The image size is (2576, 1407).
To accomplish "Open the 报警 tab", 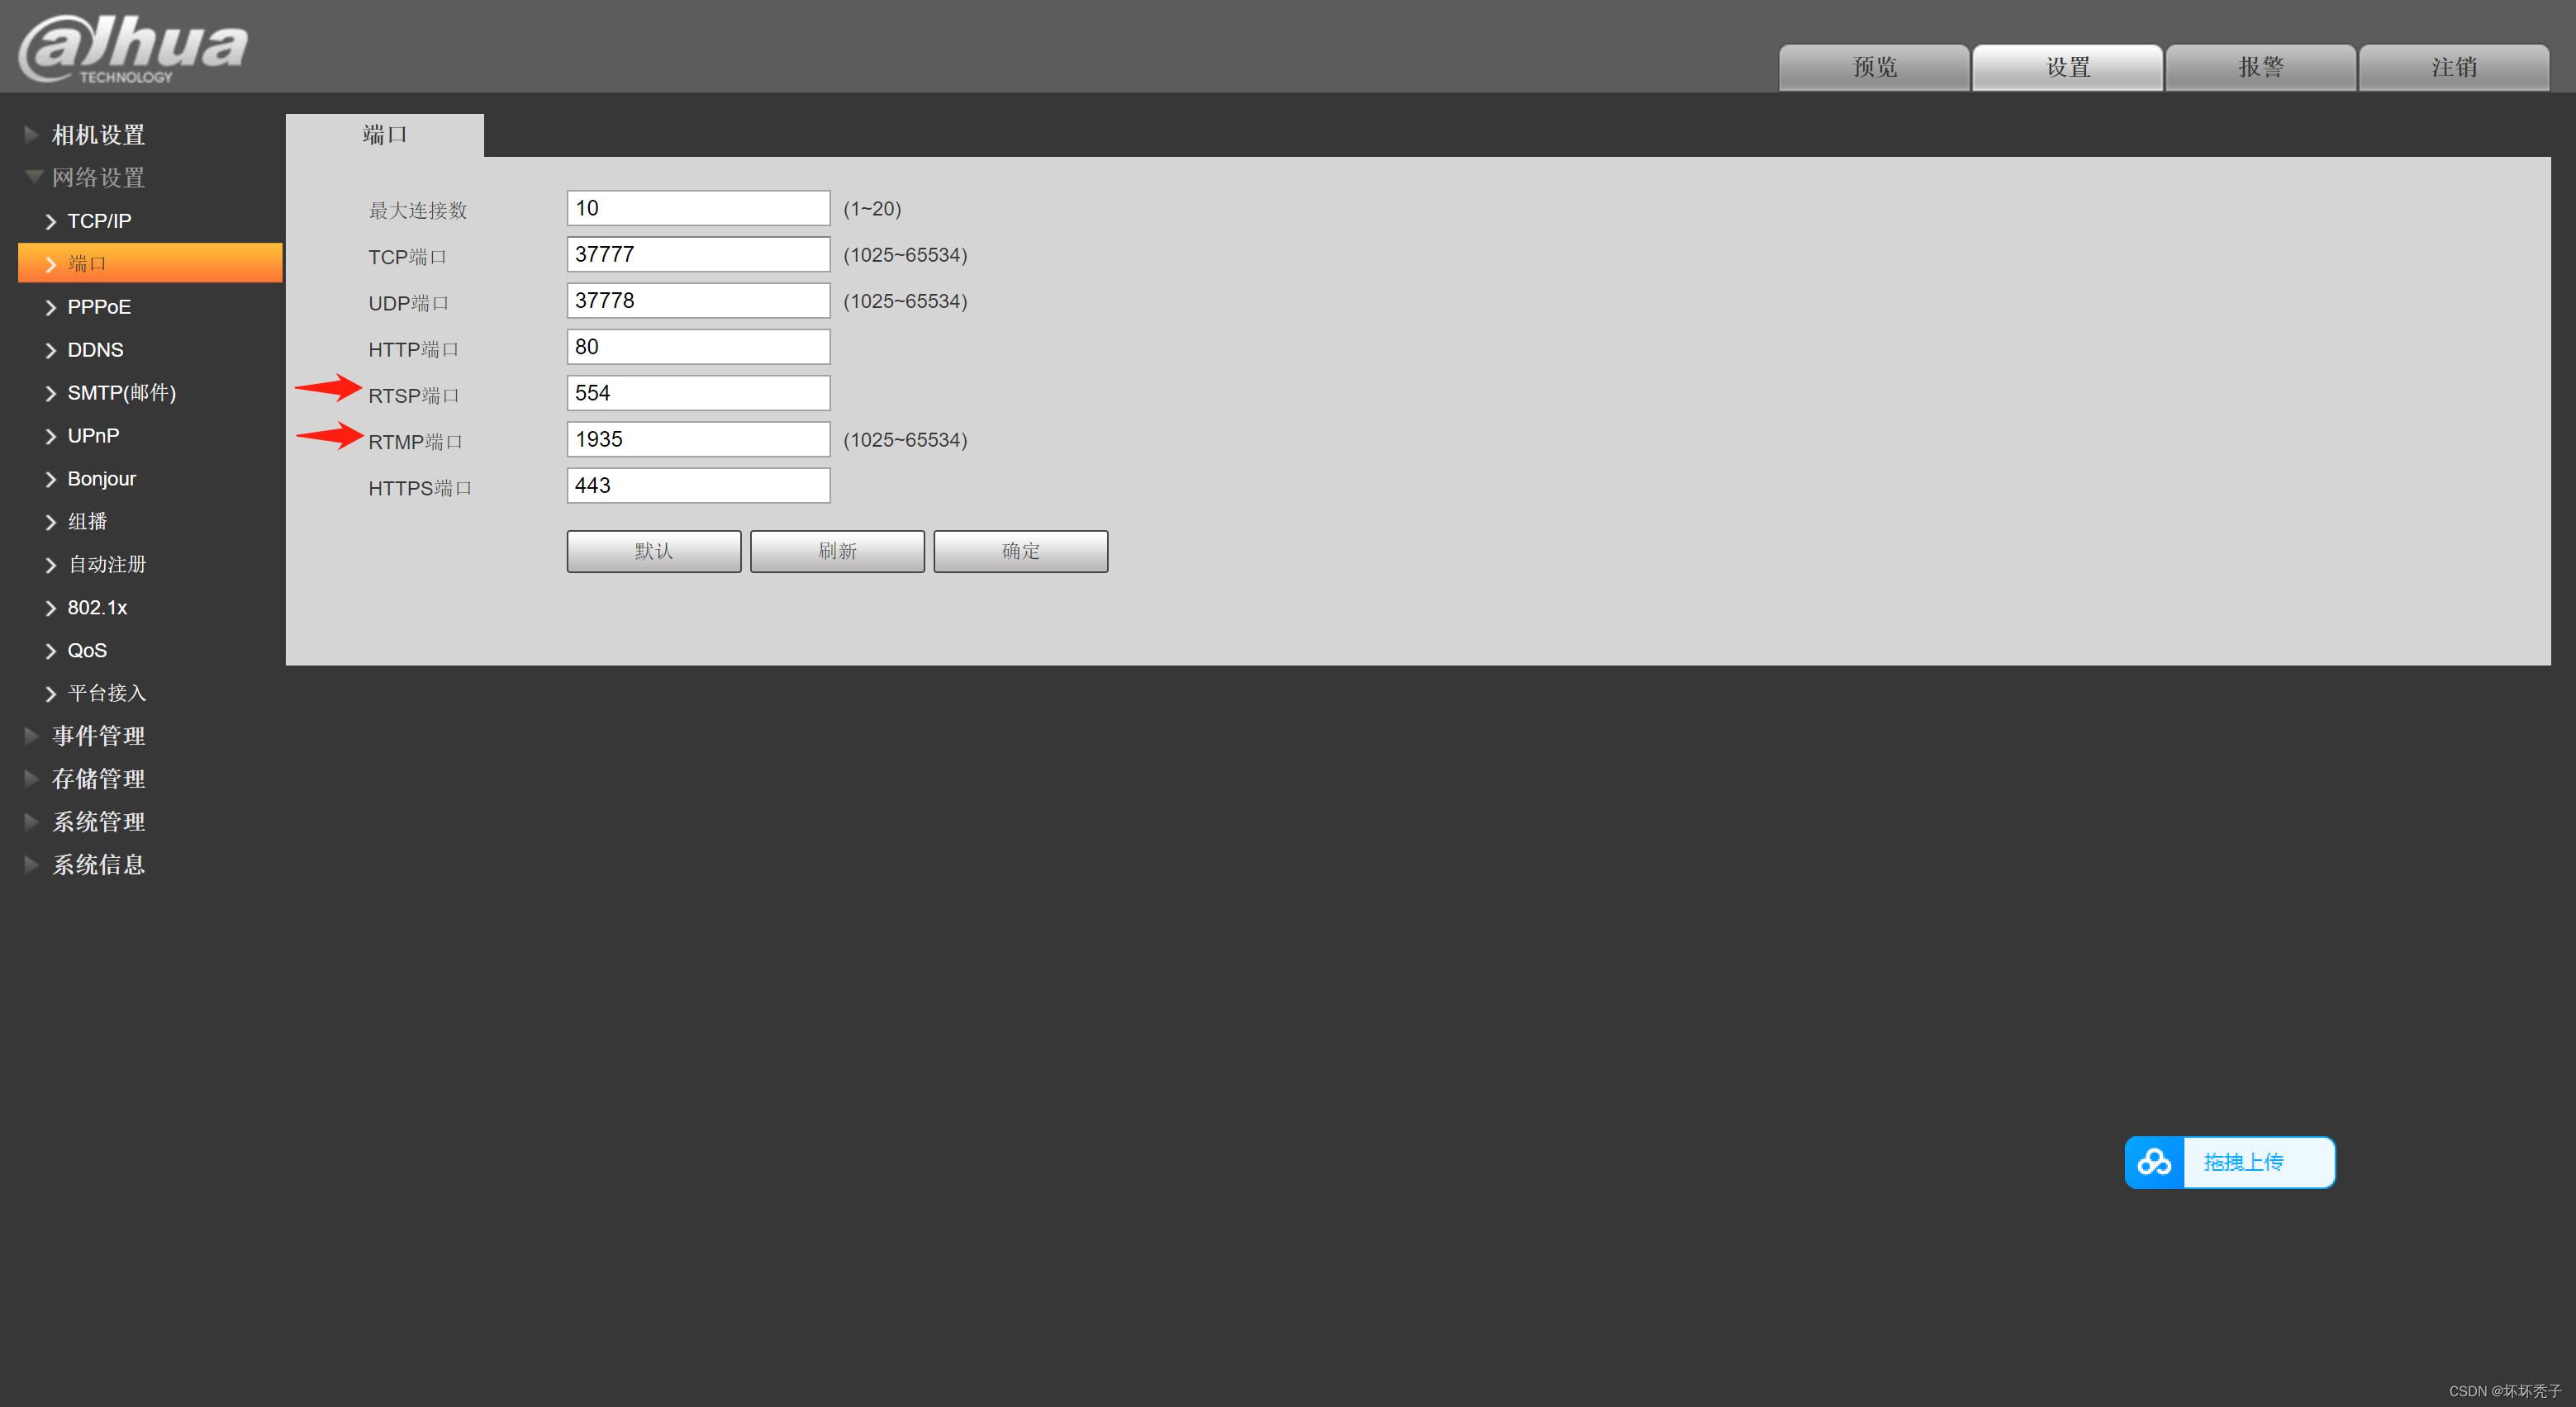I will (2260, 67).
